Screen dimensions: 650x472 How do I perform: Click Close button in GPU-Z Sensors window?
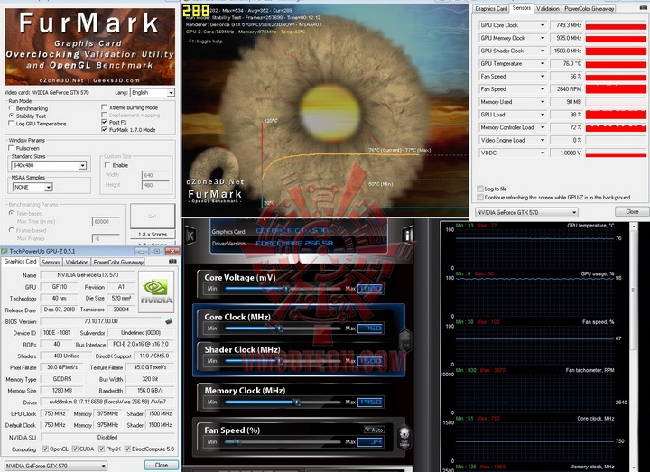pos(632,211)
